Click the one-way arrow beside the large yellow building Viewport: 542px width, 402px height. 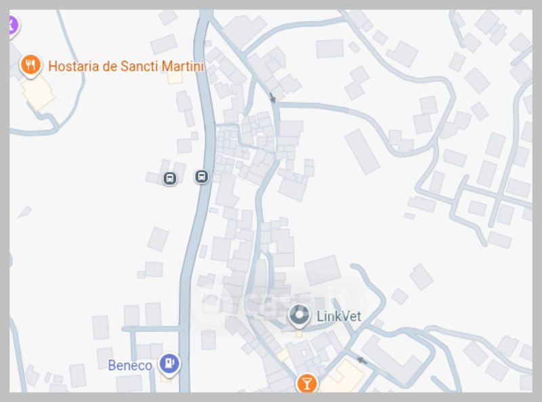click(x=362, y=361)
